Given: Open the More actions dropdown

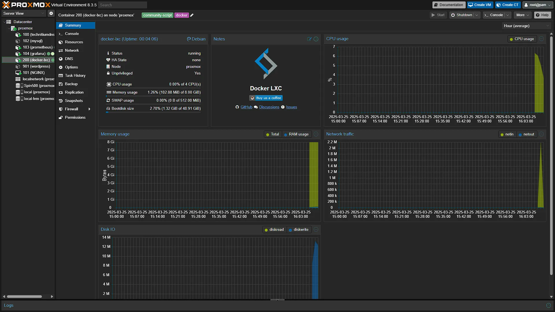Looking at the screenshot, I should click(523, 15).
